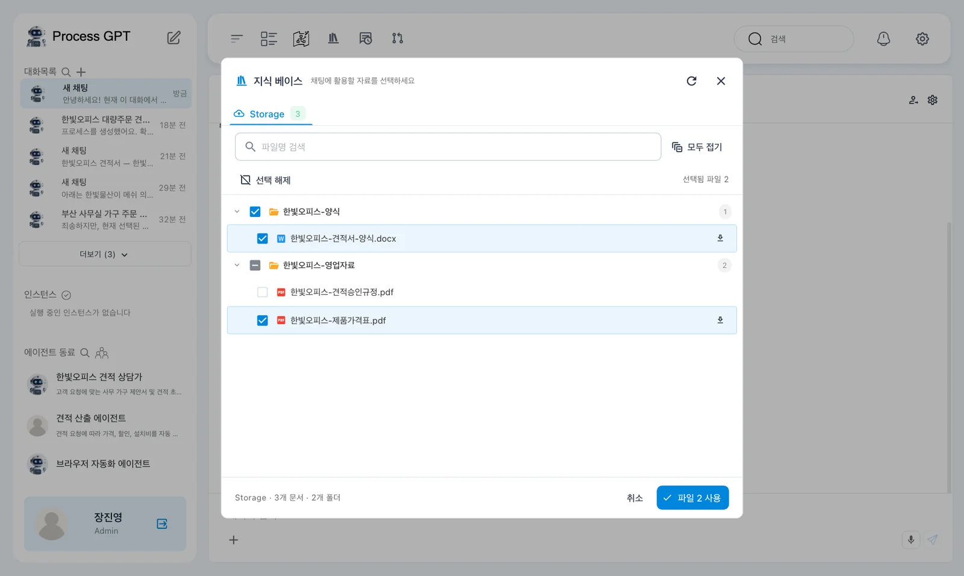Uncheck the 한빛오피스-양식 folder checkbox
Image resolution: width=964 pixels, height=576 pixels.
coord(255,211)
